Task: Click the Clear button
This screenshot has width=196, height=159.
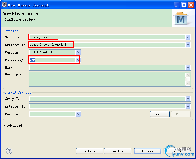Action: pos(180,114)
